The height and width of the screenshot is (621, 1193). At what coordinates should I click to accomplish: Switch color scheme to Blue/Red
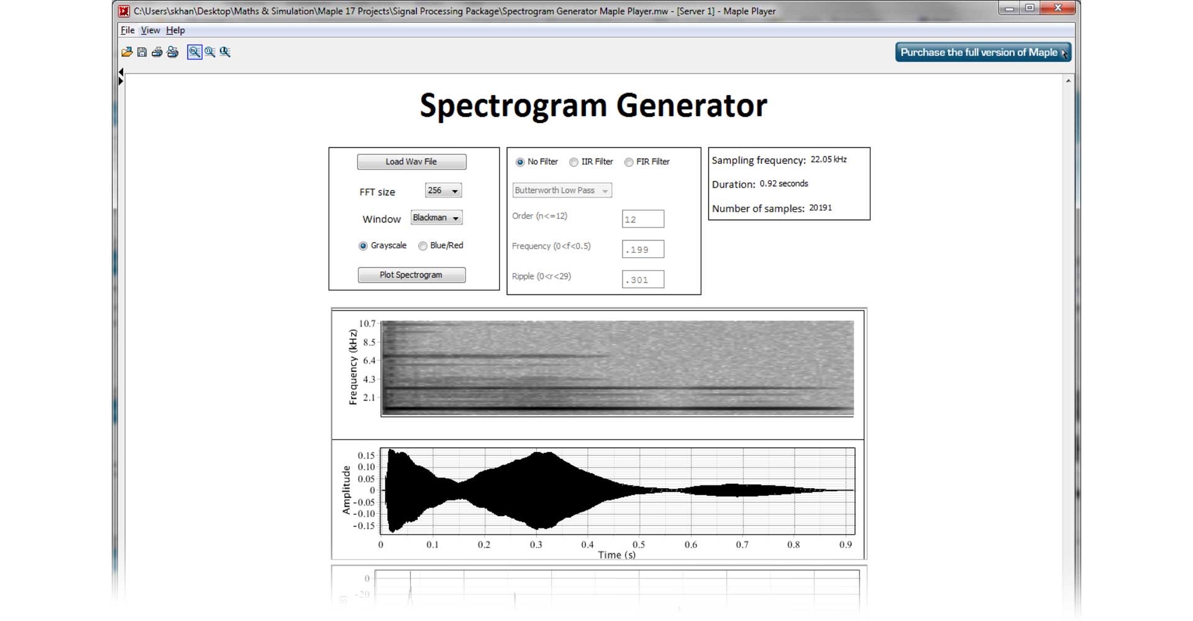pyautogui.click(x=423, y=246)
